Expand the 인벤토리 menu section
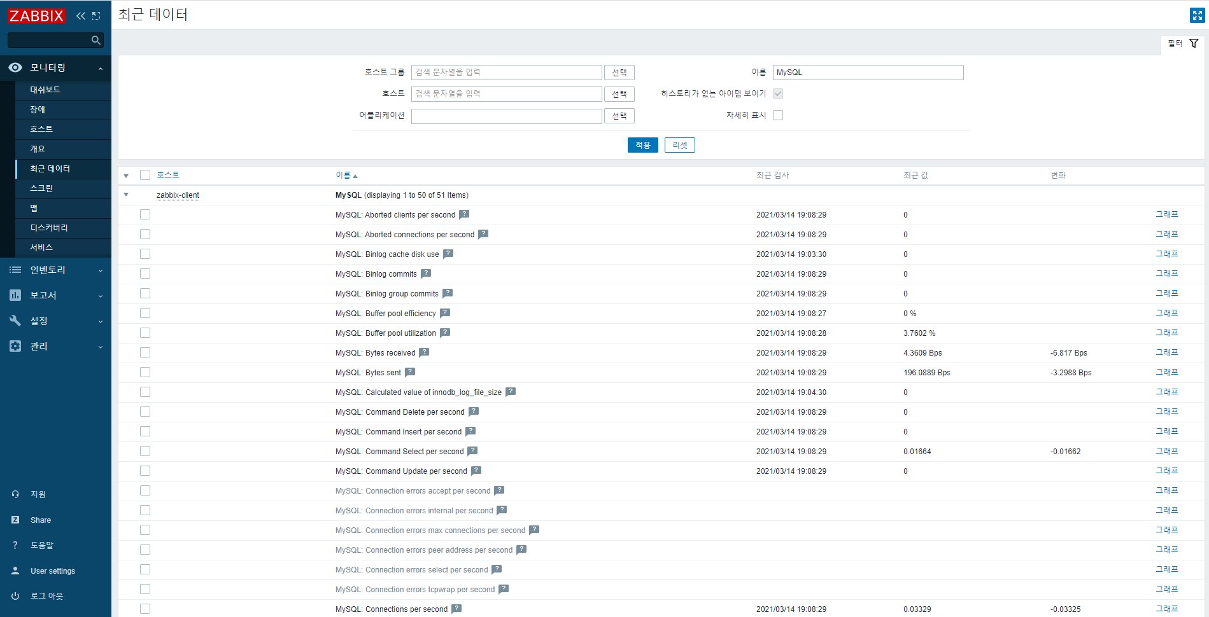The width and height of the screenshot is (1209, 617). (55, 270)
